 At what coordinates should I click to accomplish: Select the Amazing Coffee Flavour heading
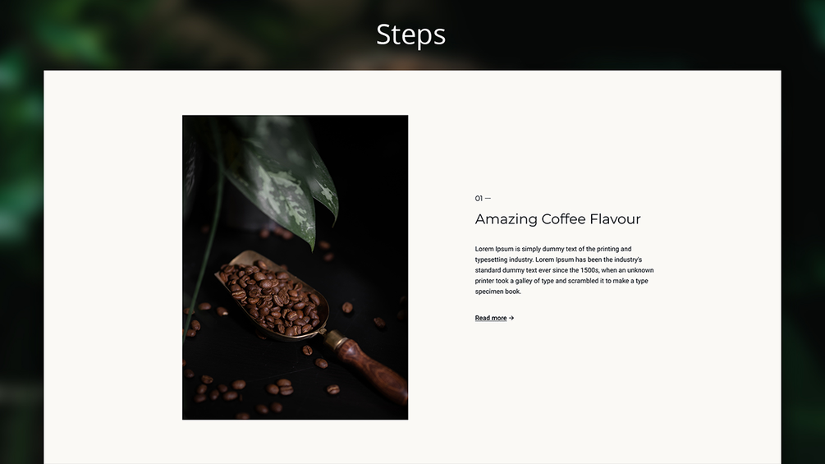click(x=557, y=218)
